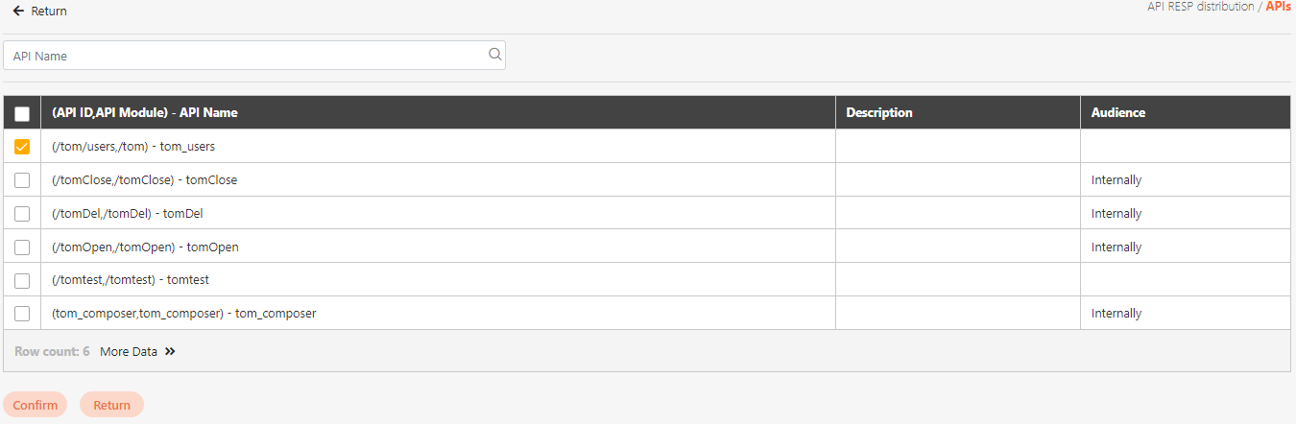Image resolution: width=1296 pixels, height=424 pixels.
Task: Click the API Name column header
Action: (145, 113)
